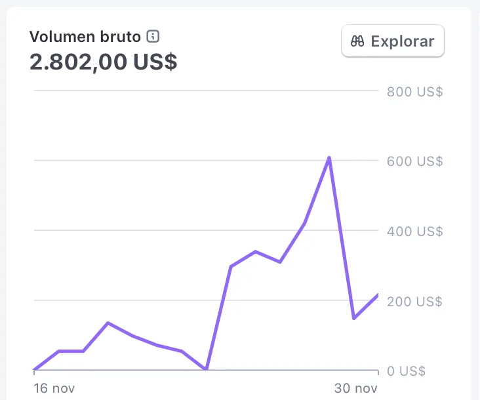Viewport: 480px width, 400px height.
Task: Click the first small peak of the purple line
Action: click(108, 323)
